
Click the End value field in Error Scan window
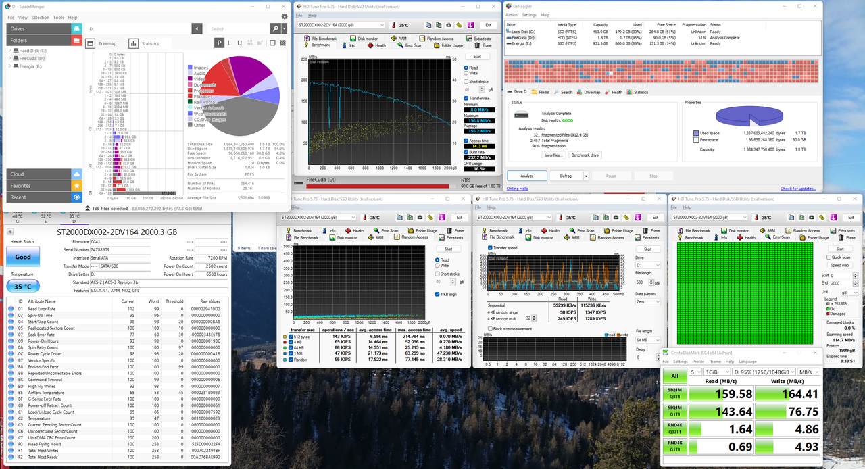point(843,283)
